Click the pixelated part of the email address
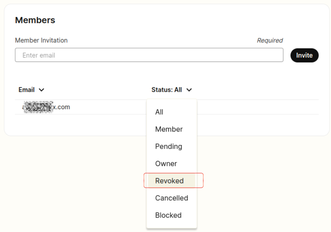This screenshot has height=232, width=331. (x=38, y=107)
